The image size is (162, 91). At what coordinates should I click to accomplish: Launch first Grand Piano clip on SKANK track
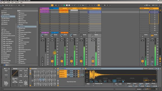[60, 10]
